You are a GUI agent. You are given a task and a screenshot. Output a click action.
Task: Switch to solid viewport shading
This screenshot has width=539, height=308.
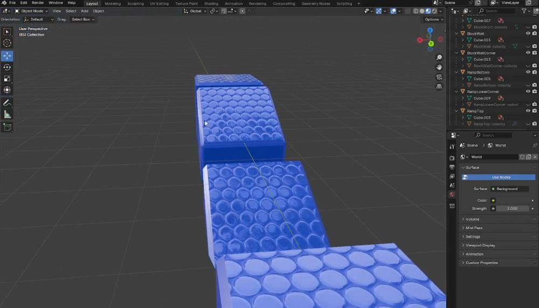tap(422, 11)
